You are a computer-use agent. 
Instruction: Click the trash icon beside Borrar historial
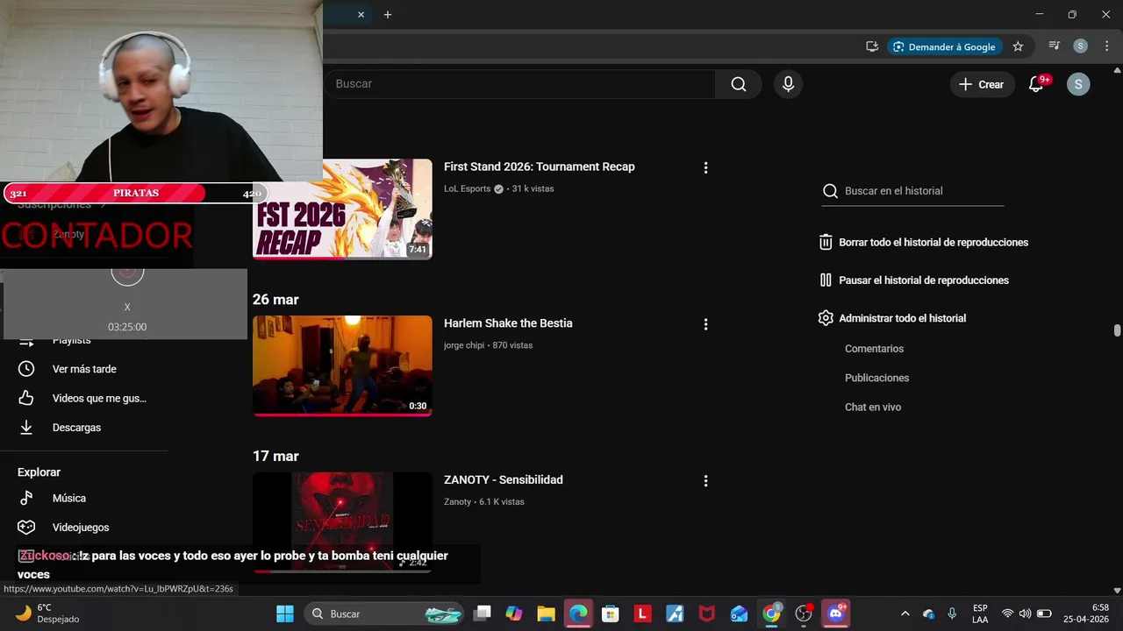click(826, 242)
